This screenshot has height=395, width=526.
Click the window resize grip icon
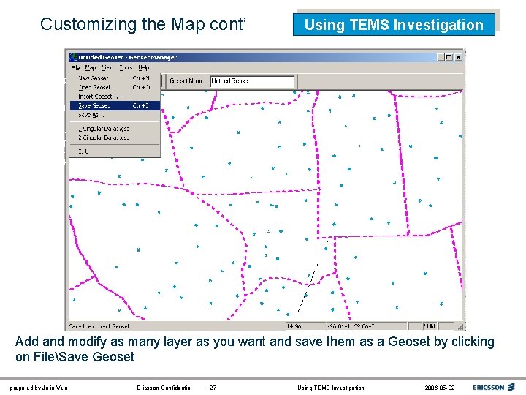(x=460, y=327)
